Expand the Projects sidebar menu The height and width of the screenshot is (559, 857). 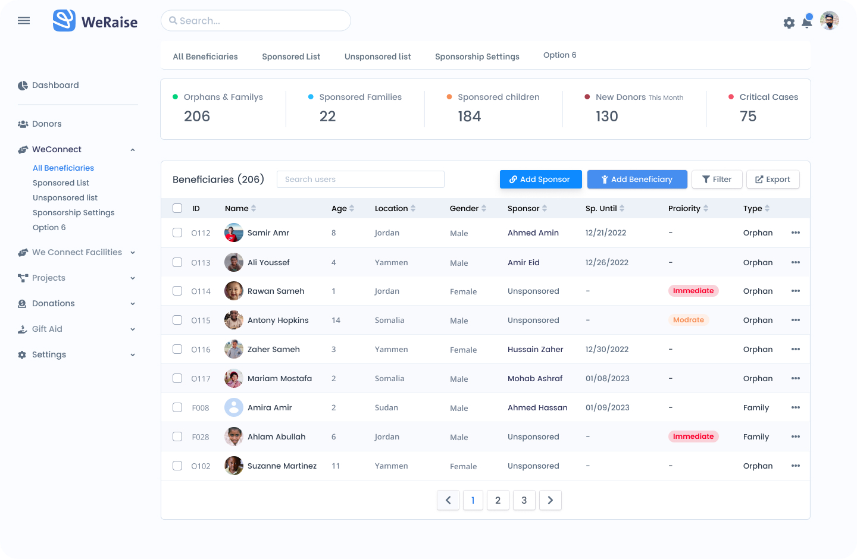[x=133, y=278]
